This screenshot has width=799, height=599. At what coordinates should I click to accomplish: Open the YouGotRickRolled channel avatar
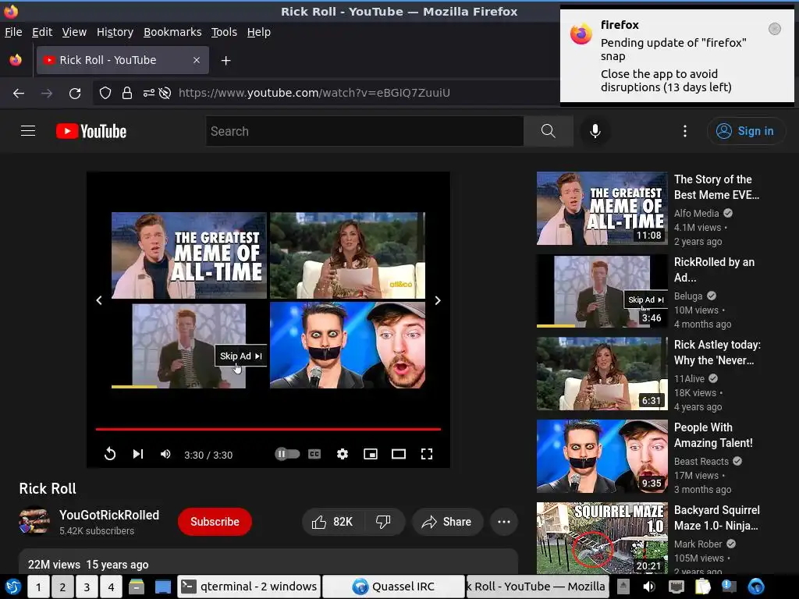point(34,522)
